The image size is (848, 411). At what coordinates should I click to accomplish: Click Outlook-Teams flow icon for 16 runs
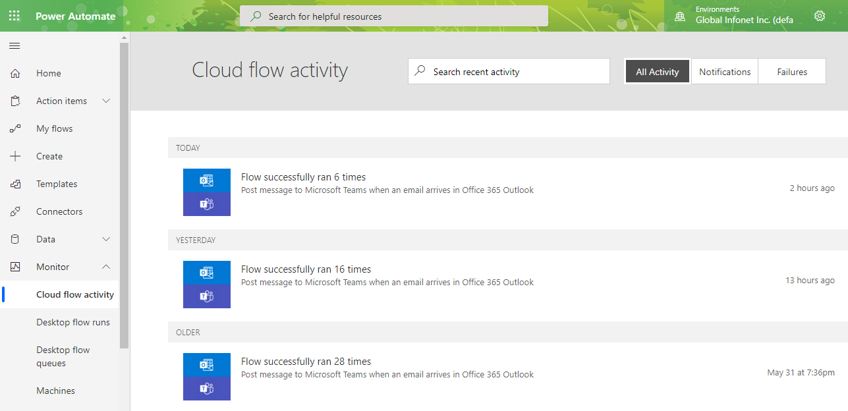[207, 285]
